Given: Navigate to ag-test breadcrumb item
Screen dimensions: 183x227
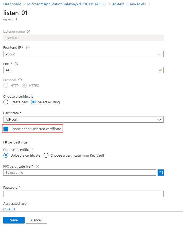Looking at the screenshot, I should click(118, 4).
